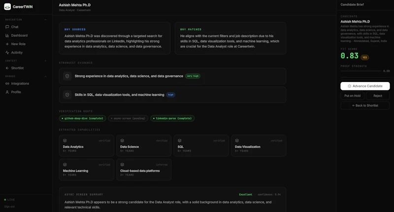Click the SQL capability layers icon
Viewport: 394px width, 212px height.
coord(179,140)
